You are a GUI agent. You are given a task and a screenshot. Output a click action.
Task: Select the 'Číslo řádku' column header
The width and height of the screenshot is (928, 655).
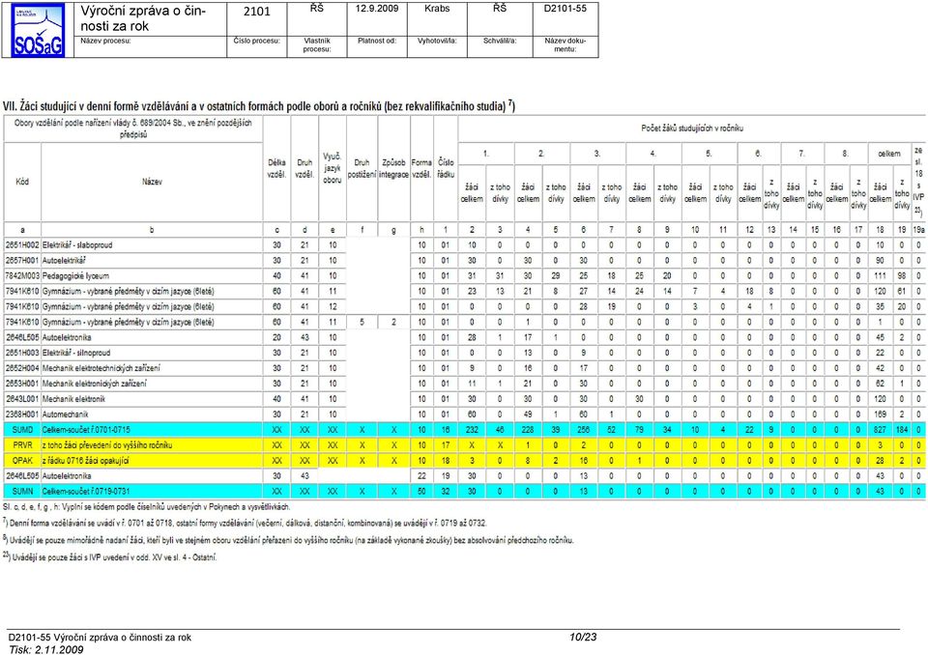pos(445,168)
